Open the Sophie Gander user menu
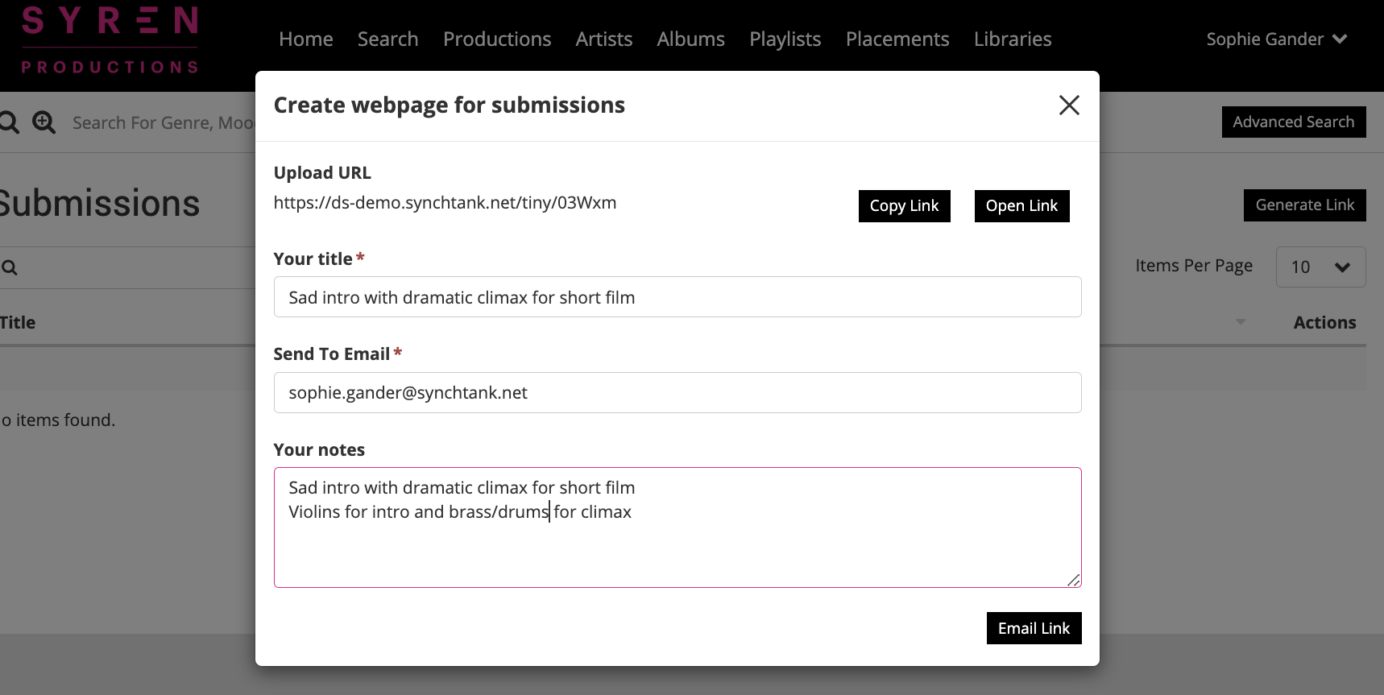Viewport: 1384px width, 695px height. pos(1275,39)
